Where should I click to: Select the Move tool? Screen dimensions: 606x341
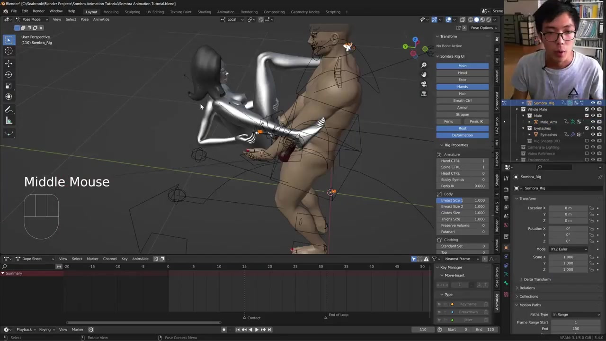(x=9, y=63)
